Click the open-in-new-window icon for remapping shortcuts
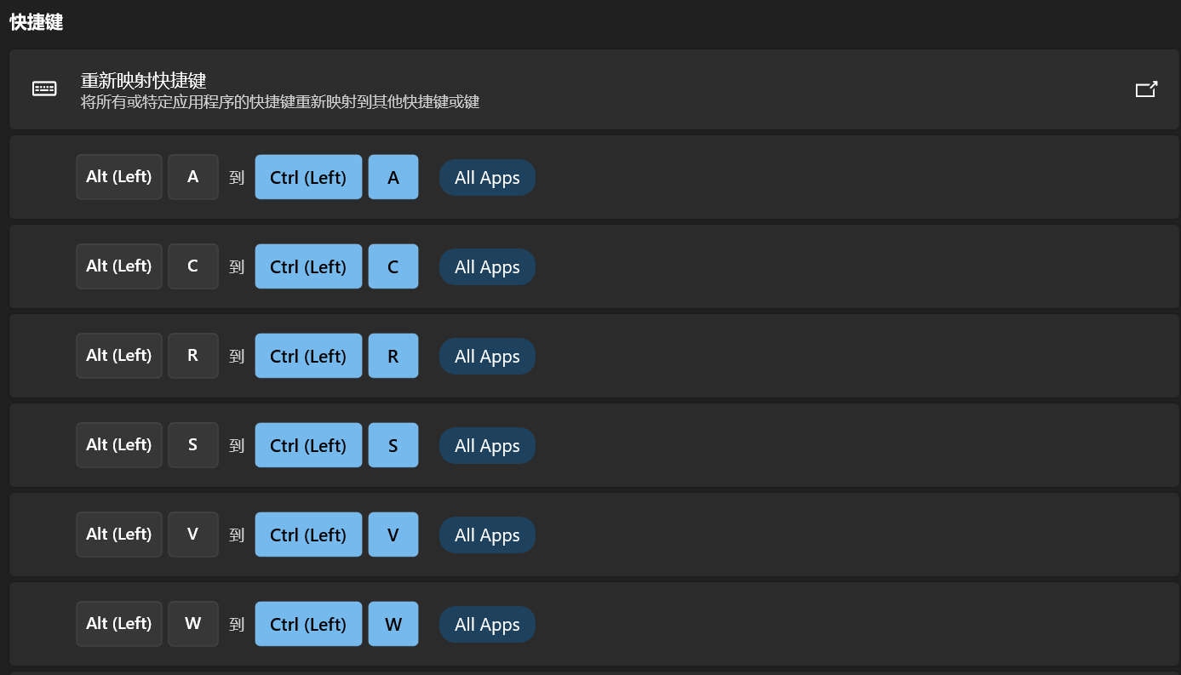The image size is (1181, 675). coord(1146,89)
